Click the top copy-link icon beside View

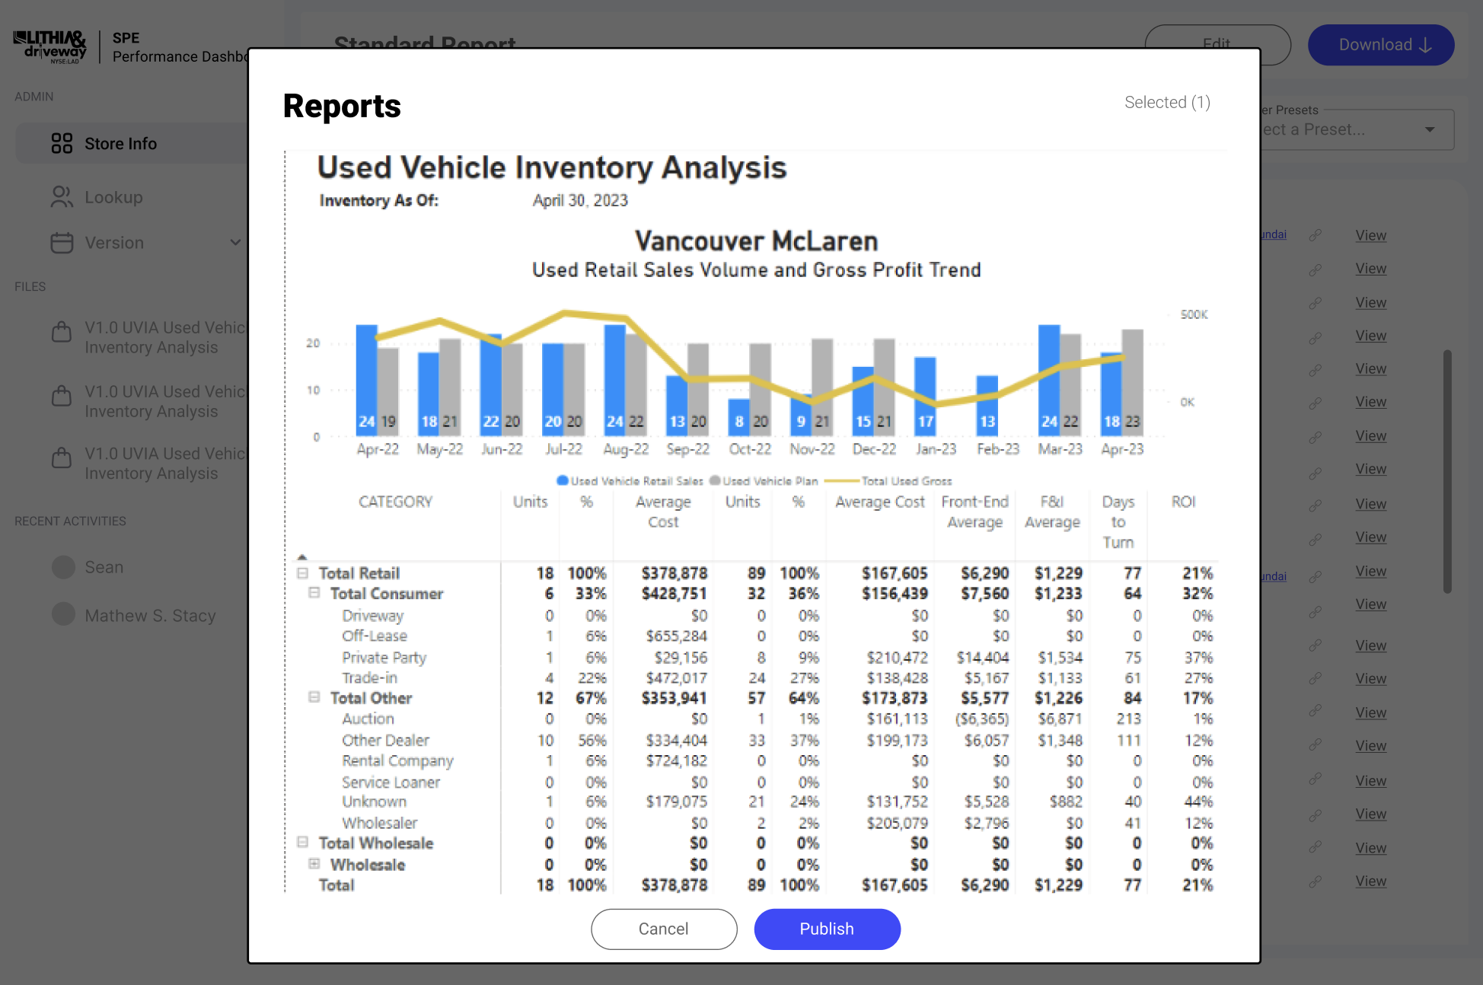1315,235
